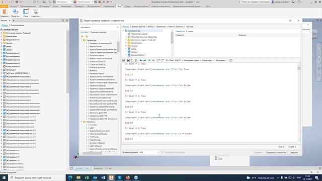Viewport: 322px width, 181px height.
Task: Switch to Мастера tab in rule editor
Action: pyautogui.click(x=190, y=27)
